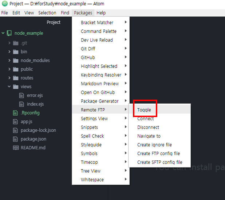Expand the public folder chevron
The height and width of the screenshot is (200, 225).
9,69
